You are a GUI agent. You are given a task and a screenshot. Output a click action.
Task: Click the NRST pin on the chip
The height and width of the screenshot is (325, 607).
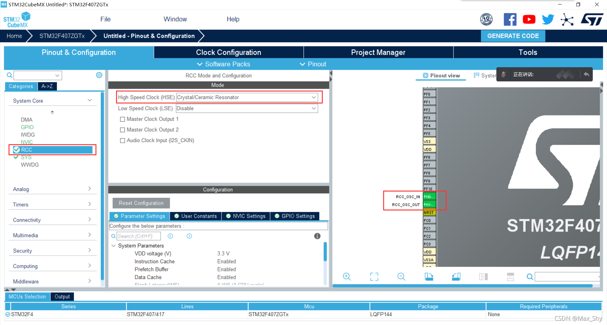[429, 212]
